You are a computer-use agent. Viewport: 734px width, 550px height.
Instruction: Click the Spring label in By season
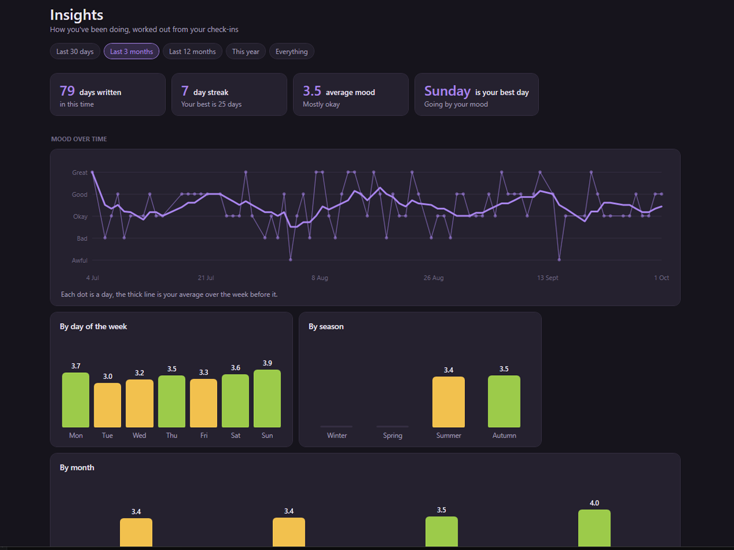[x=393, y=436]
